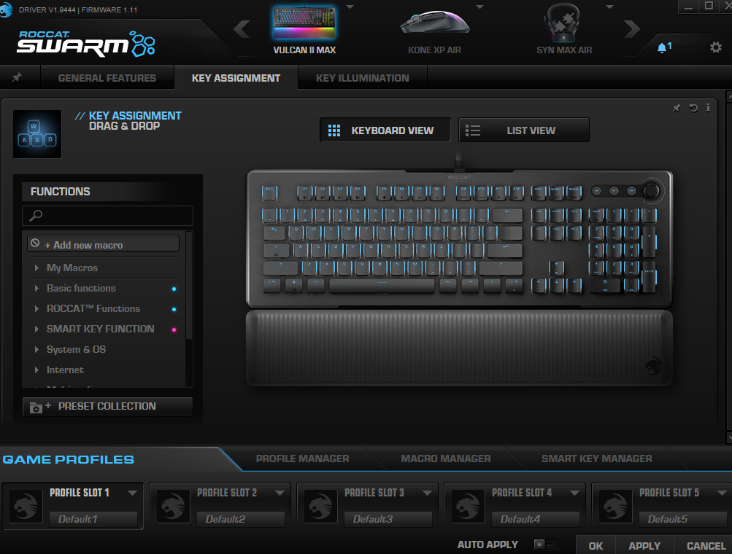Click the functions search input field
Image resolution: width=732 pixels, height=554 pixels.
tap(108, 216)
